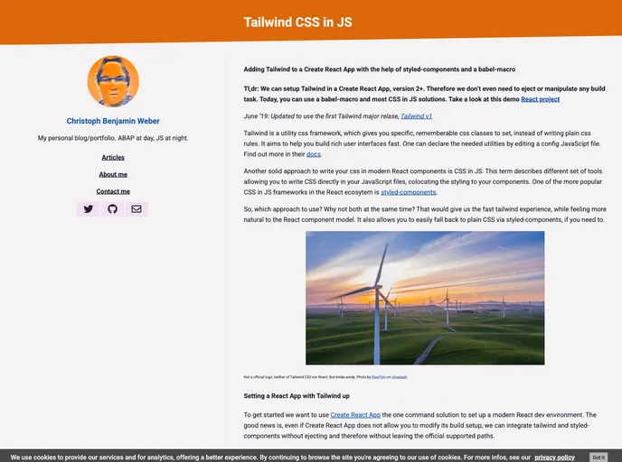The image size is (622, 462).
Task: Click the 'Setting a React App with Tailwind up' heading
Action: coord(297,396)
